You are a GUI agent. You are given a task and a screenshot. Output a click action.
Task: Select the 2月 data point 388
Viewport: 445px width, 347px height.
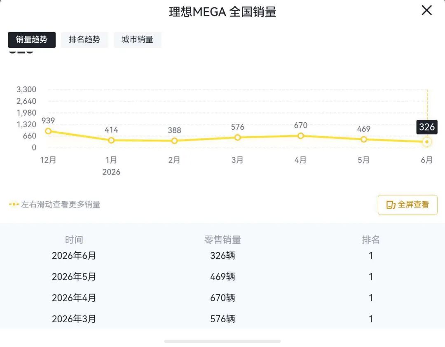pos(174,141)
